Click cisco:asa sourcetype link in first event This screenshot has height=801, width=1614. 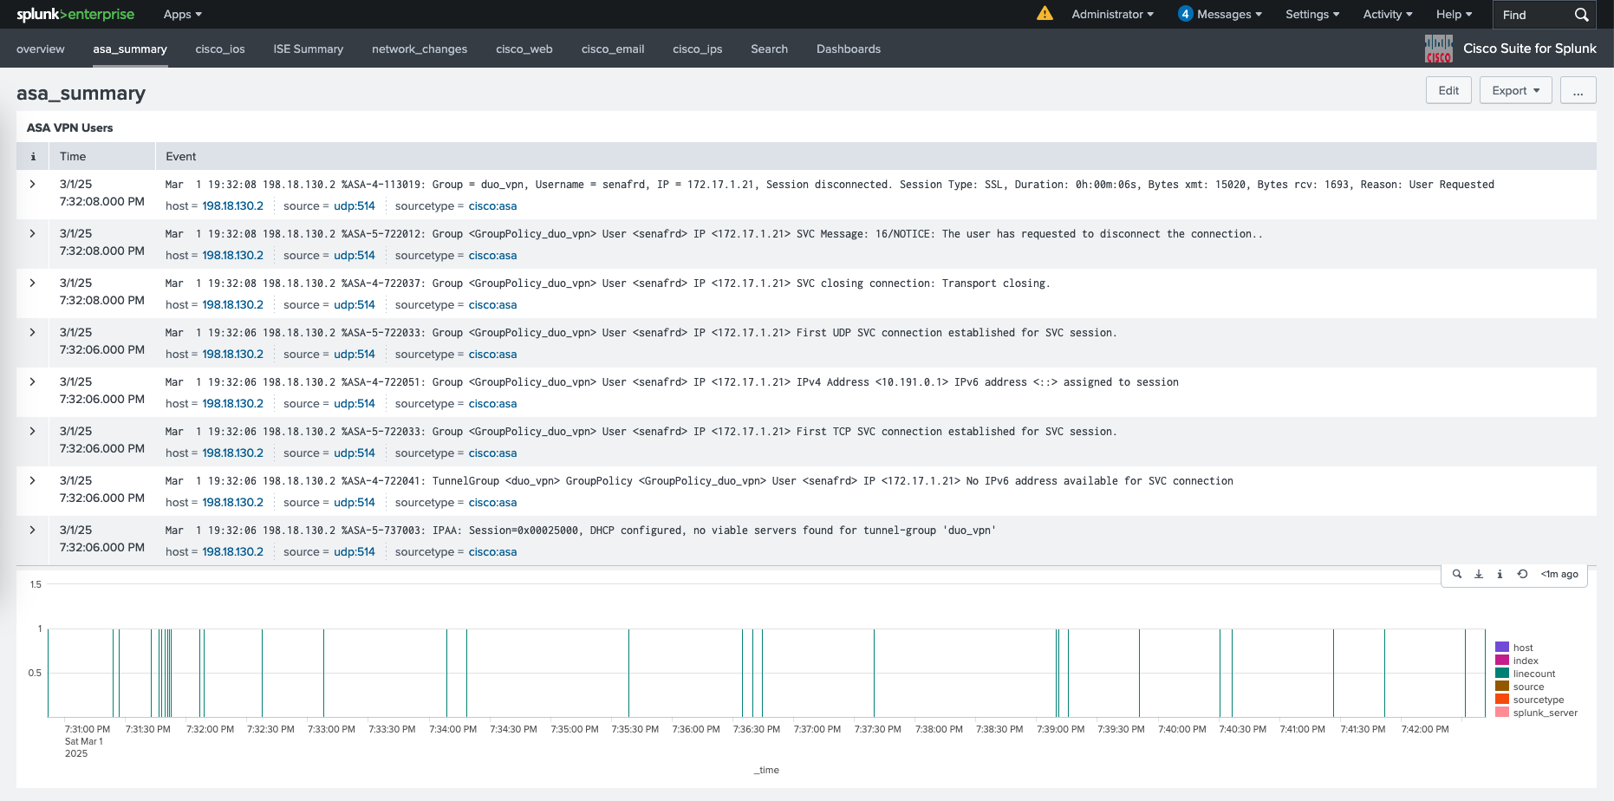(x=492, y=205)
